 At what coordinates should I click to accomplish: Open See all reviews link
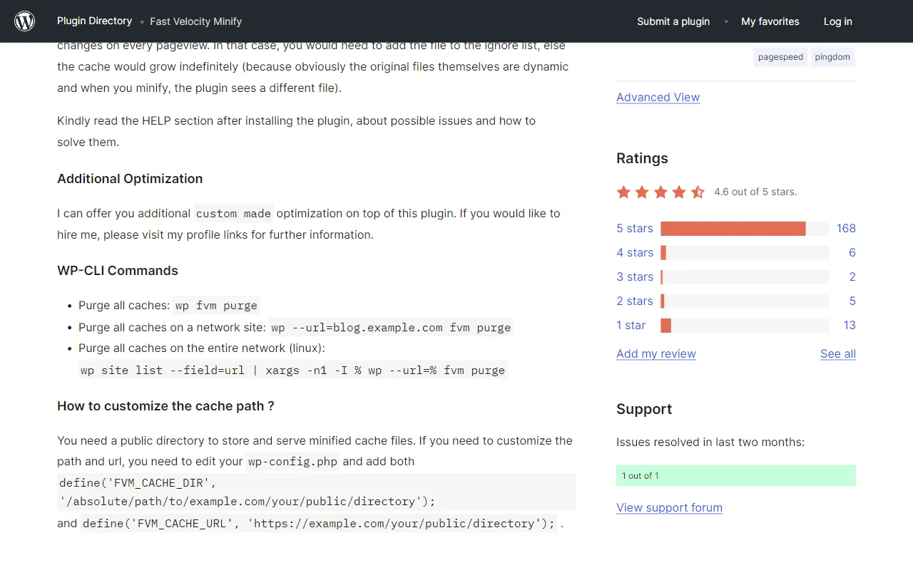click(x=838, y=353)
